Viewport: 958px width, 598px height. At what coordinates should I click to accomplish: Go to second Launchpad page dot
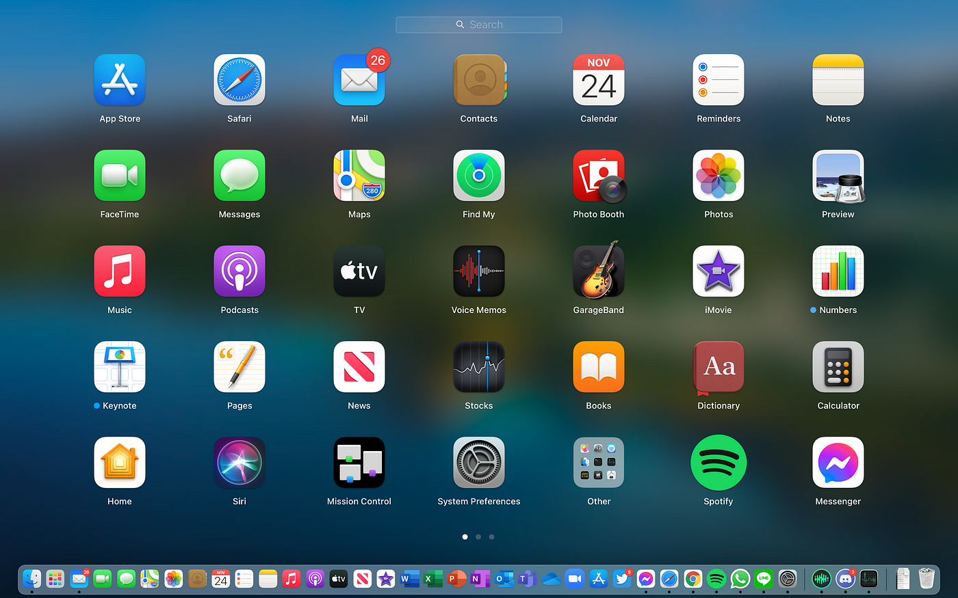478,537
